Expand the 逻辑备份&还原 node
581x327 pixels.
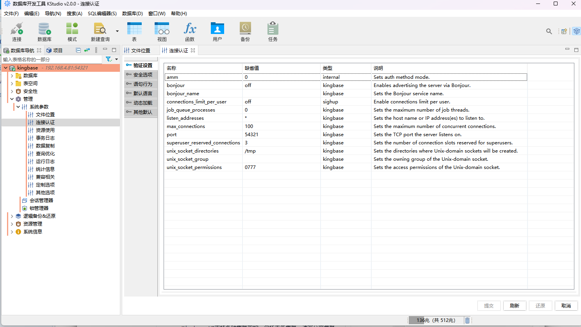tap(12, 216)
